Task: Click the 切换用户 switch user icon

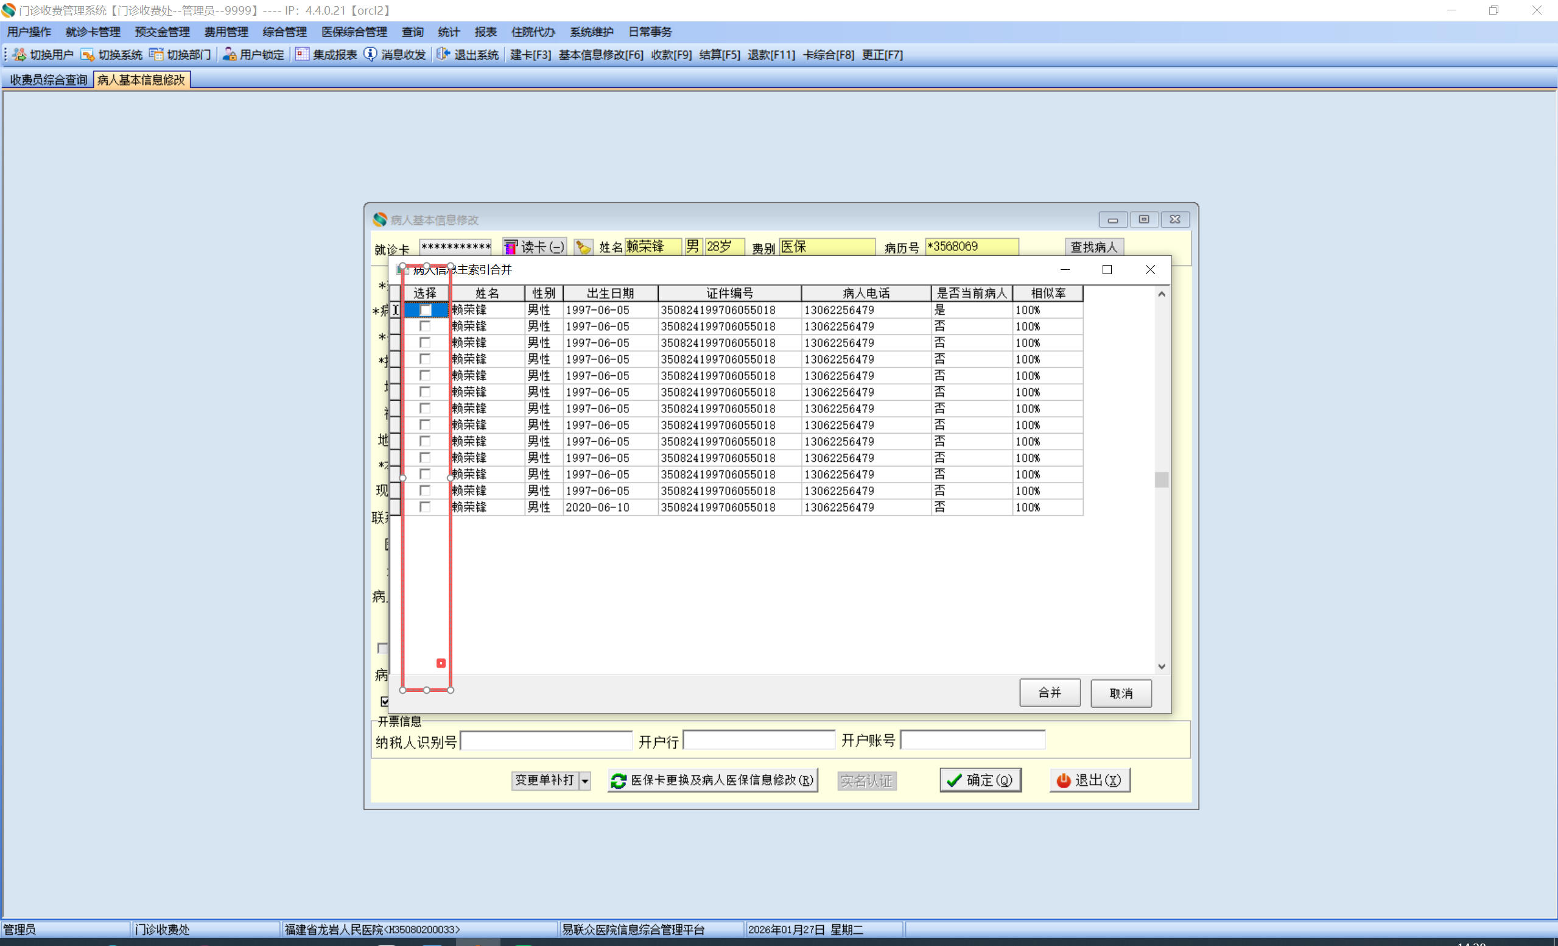Action: click(19, 54)
